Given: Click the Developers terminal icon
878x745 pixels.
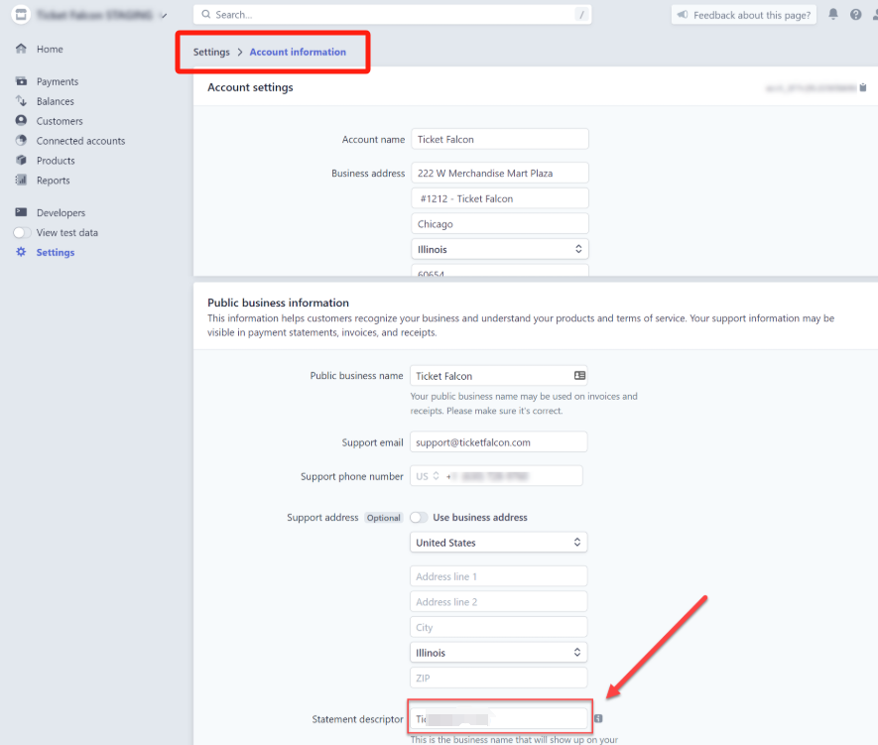Looking at the screenshot, I should point(21,212).
